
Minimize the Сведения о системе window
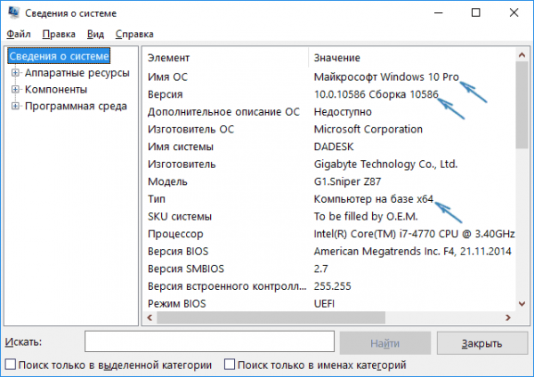[x=439, y=13]
